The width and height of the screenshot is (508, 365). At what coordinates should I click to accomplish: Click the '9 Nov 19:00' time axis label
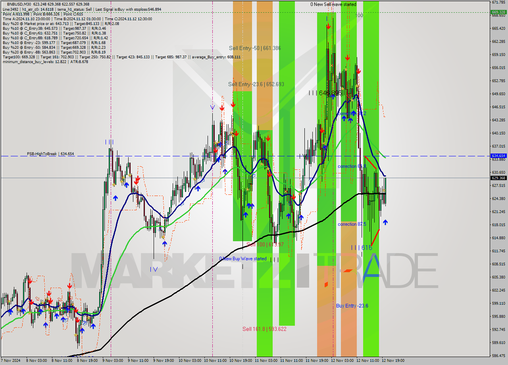click(x=164, y=361)
